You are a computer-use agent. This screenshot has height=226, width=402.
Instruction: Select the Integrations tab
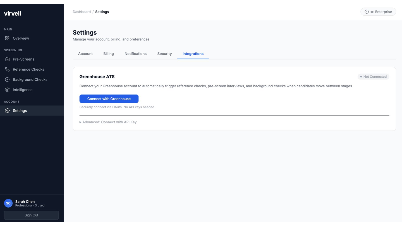[x=193, y=54]
